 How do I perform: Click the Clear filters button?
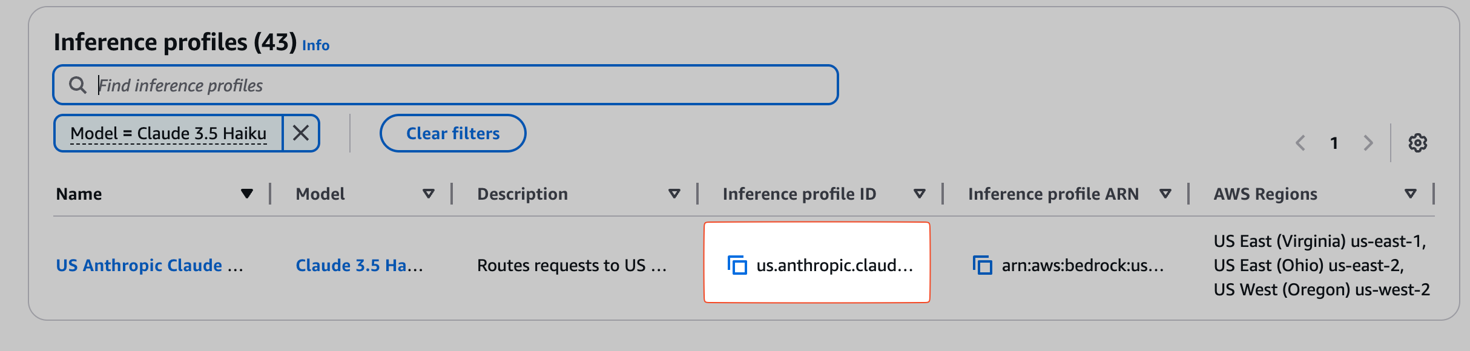tap(452, 133)
